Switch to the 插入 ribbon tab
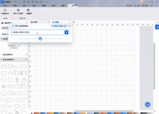This screenshot has width=159, height=114. point(24,5)
